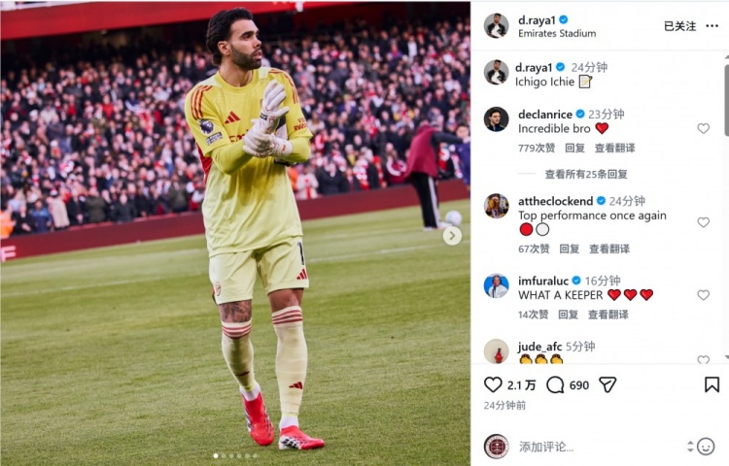
Task: Toggle the 已关注 following button
Action: (x=679, y=26)
